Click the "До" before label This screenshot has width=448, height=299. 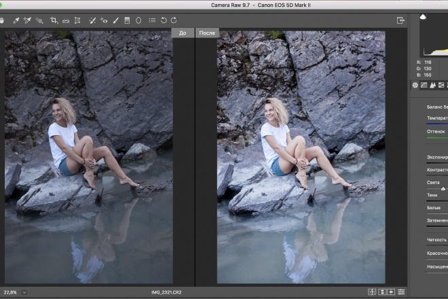[x=183, y=33]
